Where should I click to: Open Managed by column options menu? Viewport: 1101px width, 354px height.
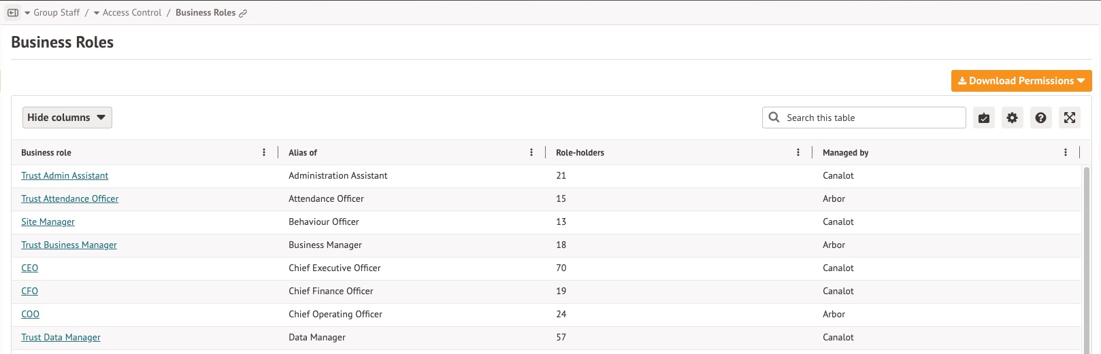point(1066,153)
